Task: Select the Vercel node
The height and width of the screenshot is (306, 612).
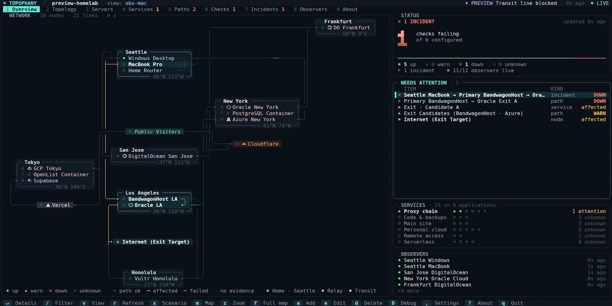Action: point(55,205)
